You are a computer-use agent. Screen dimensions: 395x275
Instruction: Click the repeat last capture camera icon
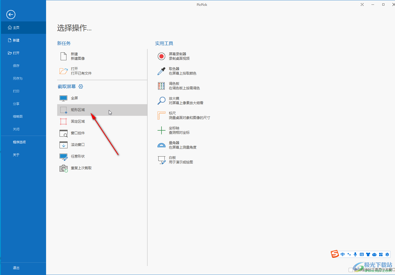tap(64, 168)
